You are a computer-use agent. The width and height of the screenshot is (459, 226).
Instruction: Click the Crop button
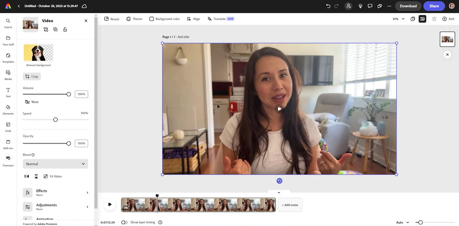[x=32, y=76]
